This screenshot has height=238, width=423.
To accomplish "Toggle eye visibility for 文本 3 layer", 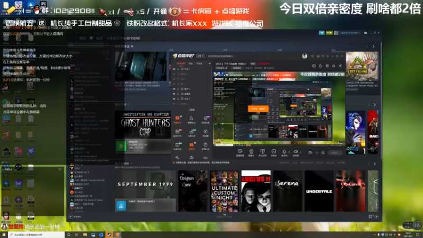I will tap(174, 69).
